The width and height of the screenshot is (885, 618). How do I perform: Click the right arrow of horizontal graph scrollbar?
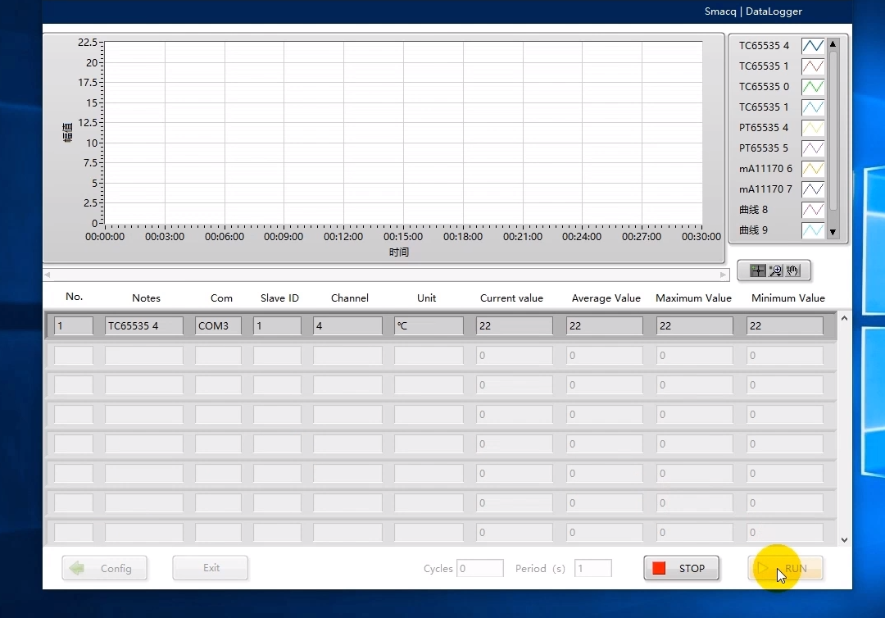(723, 275)
